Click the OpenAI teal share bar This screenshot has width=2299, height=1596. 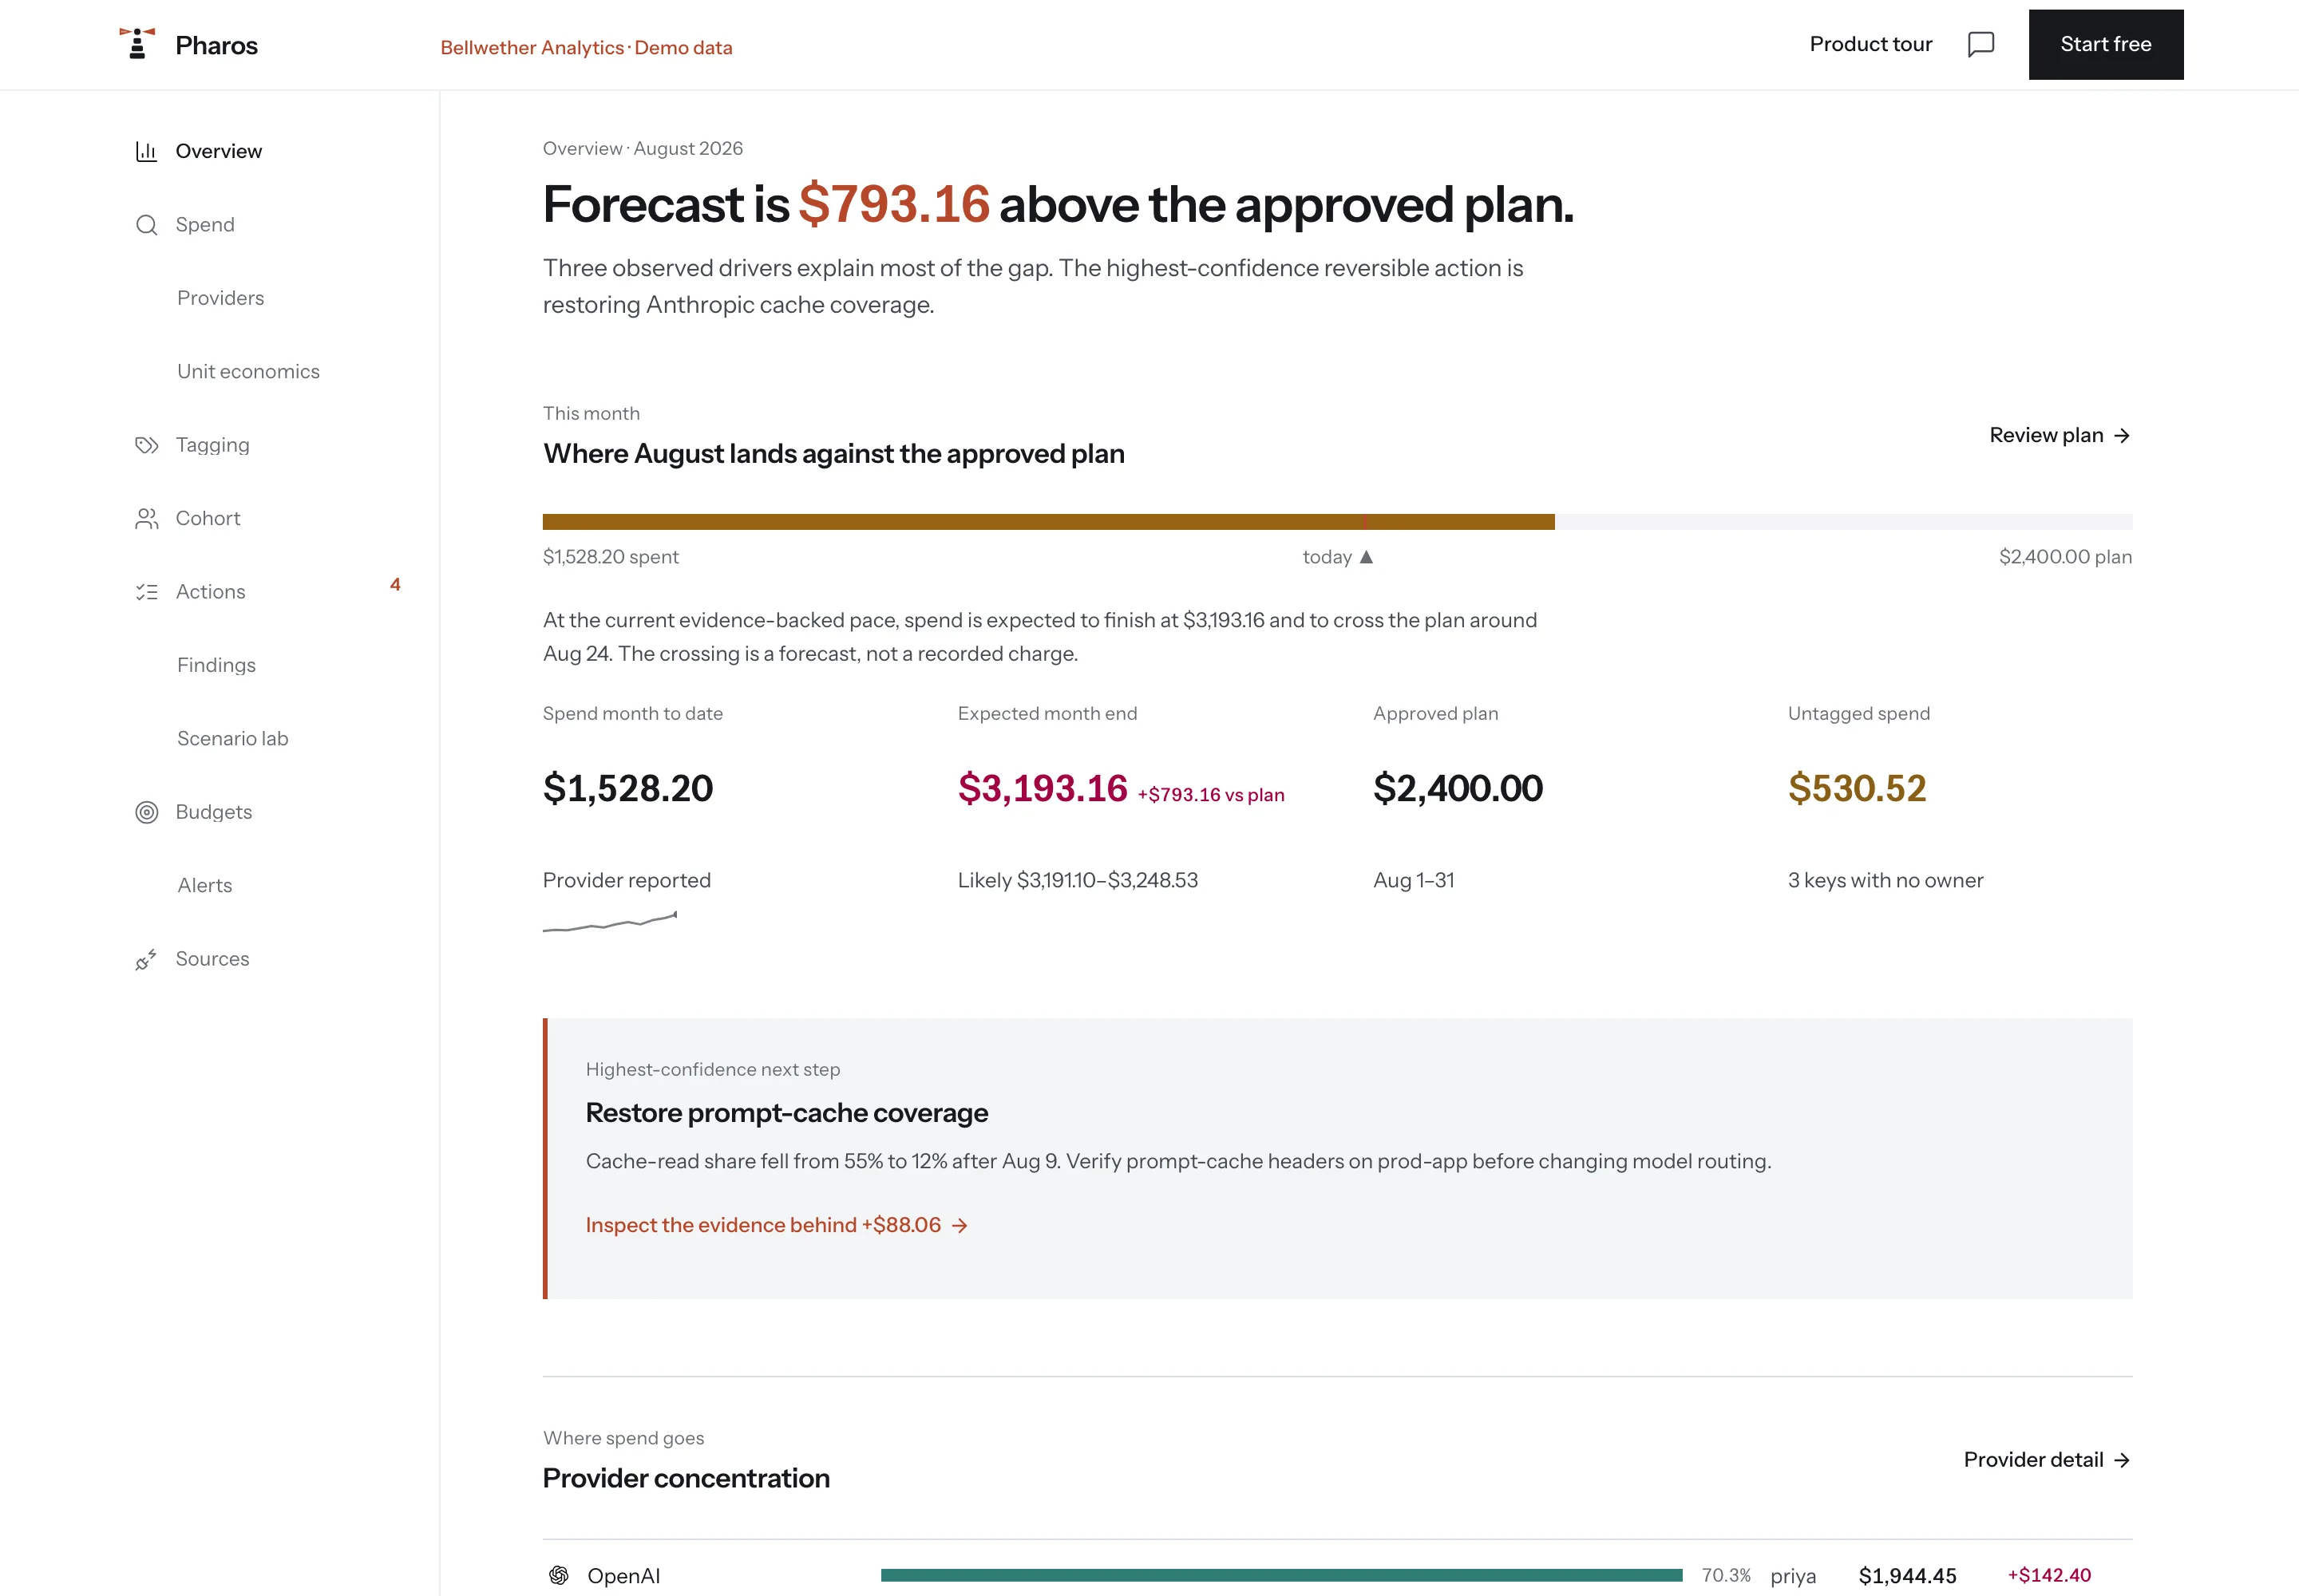point(1281,1575)
